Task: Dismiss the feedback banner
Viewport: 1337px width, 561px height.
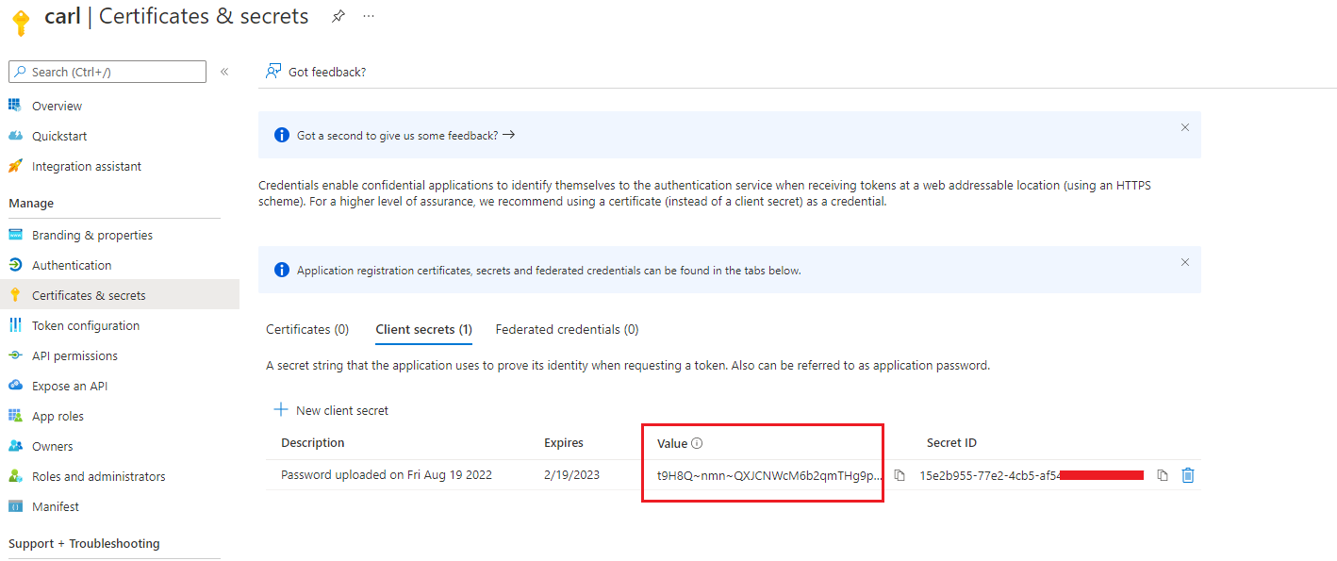Action: (1185, 127)
